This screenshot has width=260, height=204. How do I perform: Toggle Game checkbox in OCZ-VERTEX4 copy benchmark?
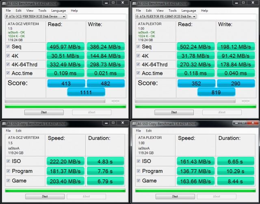(x=8, y=181)
